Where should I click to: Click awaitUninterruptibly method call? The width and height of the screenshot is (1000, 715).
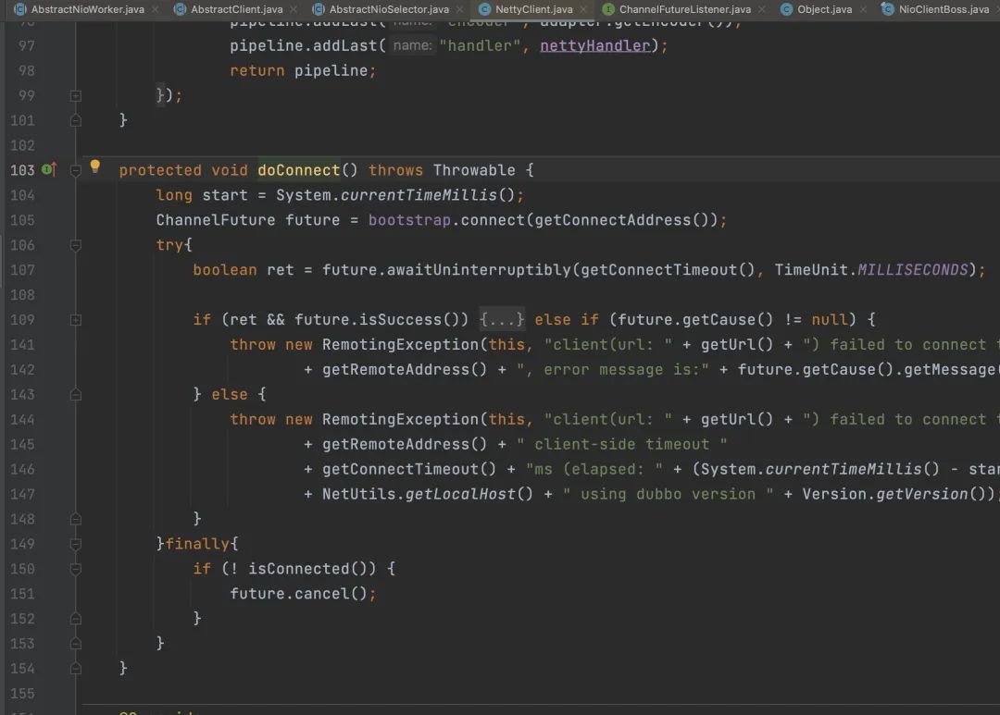pos(479,269)
